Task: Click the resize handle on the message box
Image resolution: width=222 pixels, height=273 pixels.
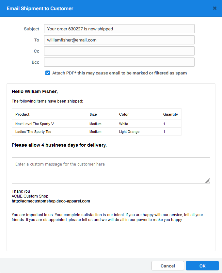Action: 208,180
